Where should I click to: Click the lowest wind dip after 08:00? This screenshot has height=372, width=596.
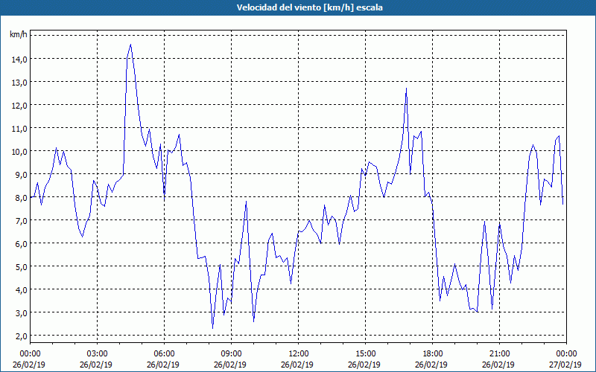[x=213, y=328]
